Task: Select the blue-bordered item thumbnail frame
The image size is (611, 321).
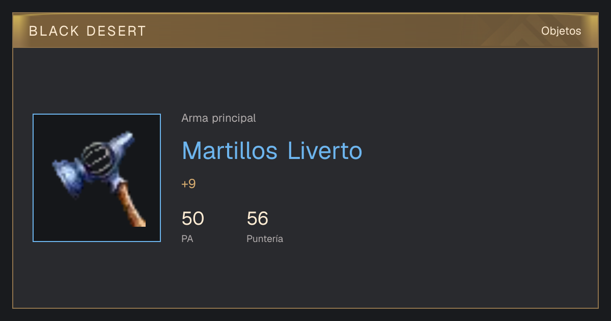Action: pos(97,178)
